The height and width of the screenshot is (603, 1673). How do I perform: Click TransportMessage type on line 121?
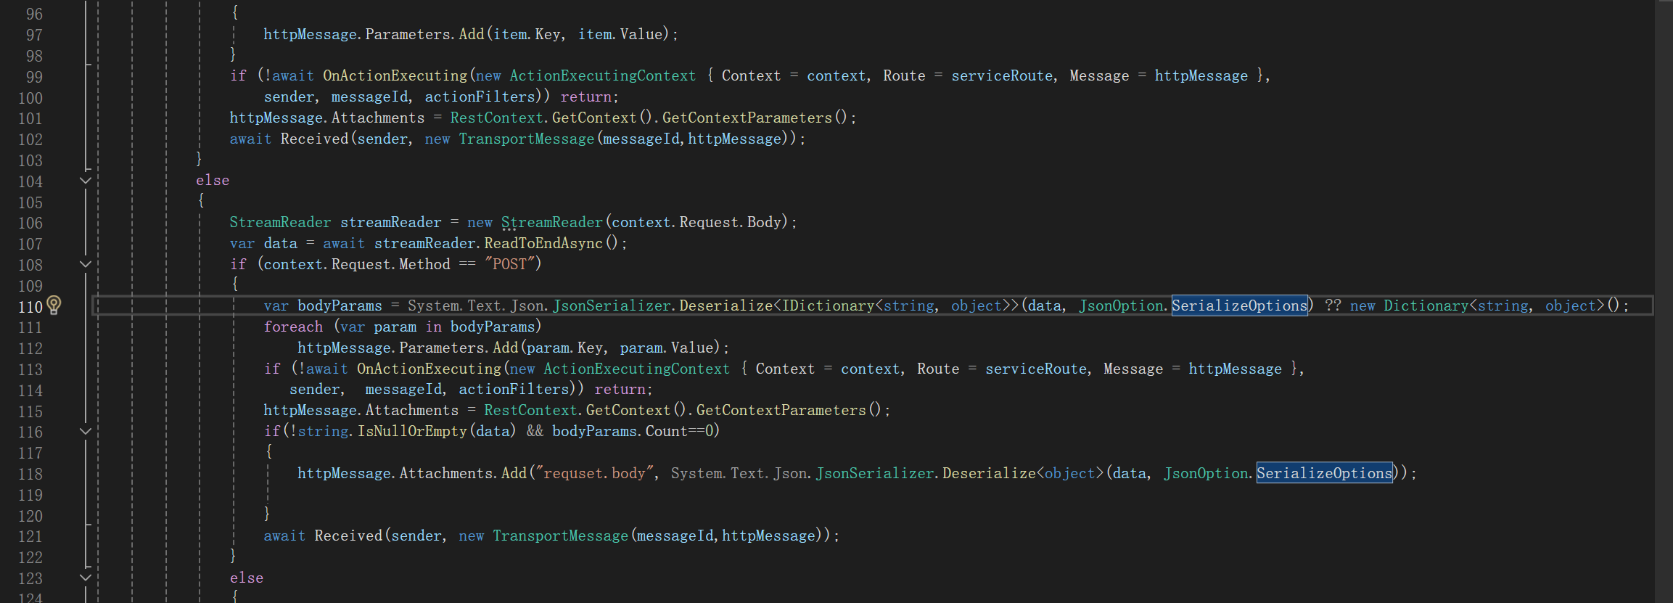(560, 536)
